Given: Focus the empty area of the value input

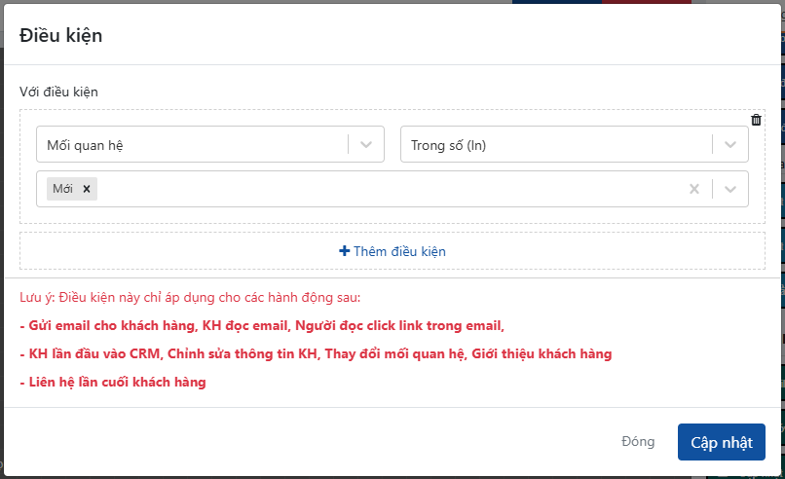Looking at the screenshot, I should (x=390, y=189).
